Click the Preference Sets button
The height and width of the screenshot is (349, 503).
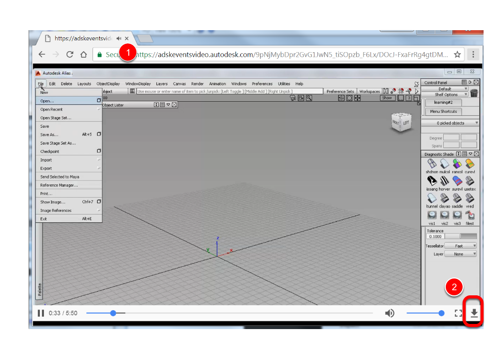click(x=340, y=91)
